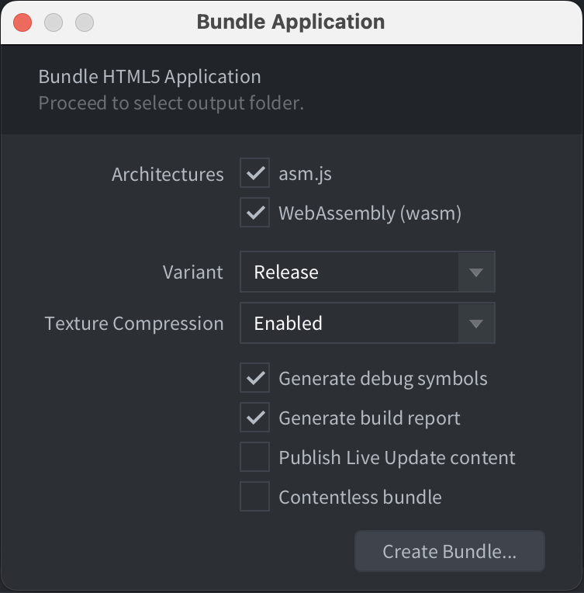Open Texture Compression dropdown showing Enabled
Screen dimensions: 584x593
[349, 324]
